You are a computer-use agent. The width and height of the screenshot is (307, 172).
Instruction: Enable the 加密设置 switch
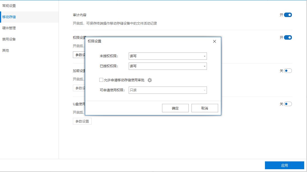[x=288, y=71]
